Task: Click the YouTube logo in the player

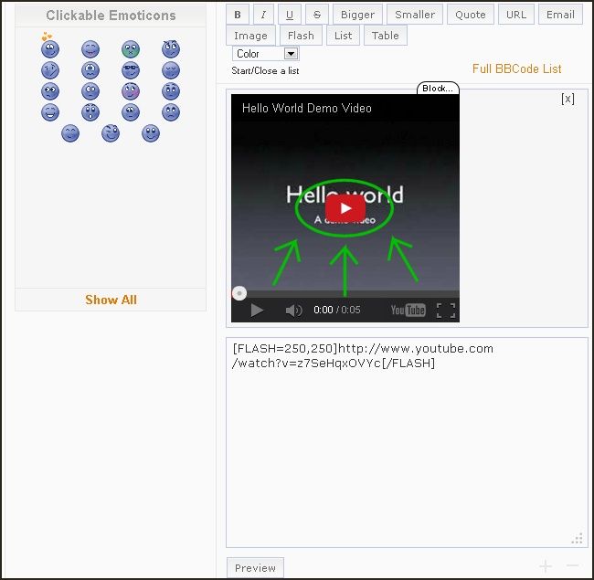Action: [408, 311]
